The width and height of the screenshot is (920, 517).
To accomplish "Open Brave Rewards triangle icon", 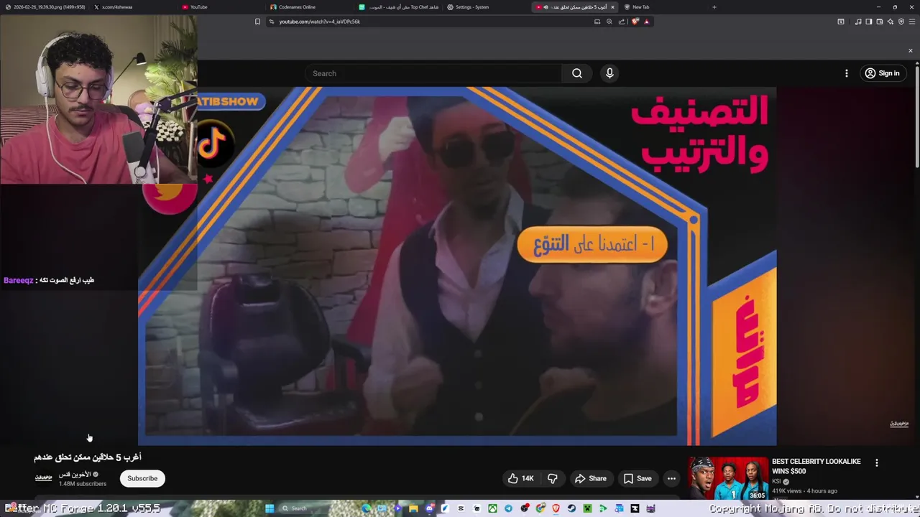I will (646, 22).
